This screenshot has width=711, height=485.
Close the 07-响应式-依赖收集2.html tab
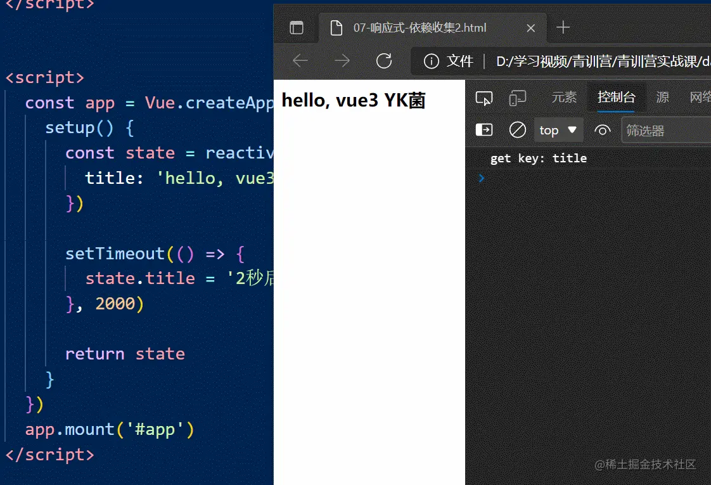(530, 28)
